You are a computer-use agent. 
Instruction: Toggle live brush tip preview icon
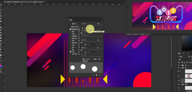point(93,75)
